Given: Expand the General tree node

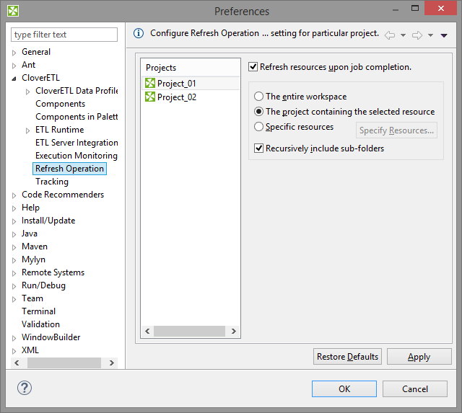Looking at the screenshot, I should [x=14, y=53].
